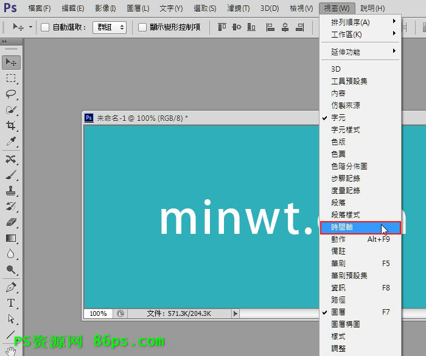Click the align left edges icon
The width and height of the screenshot is (426, 356).
pos(270,27)
